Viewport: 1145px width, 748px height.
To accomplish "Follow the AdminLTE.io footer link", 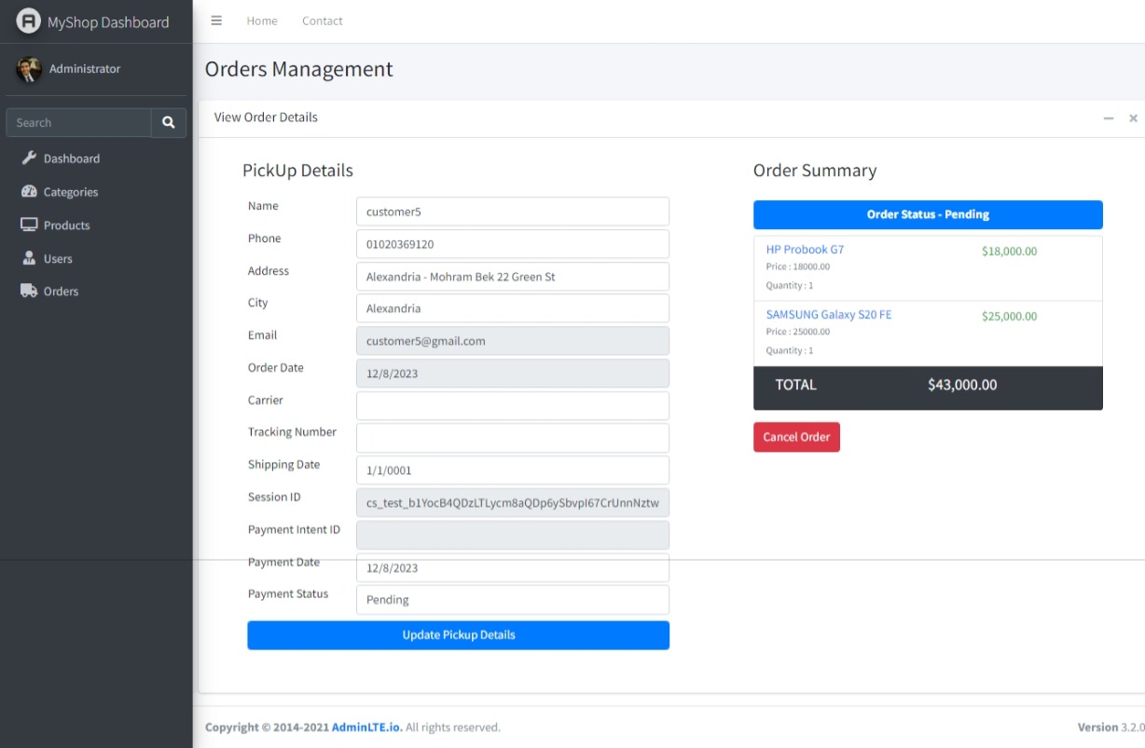I will 366,728.
